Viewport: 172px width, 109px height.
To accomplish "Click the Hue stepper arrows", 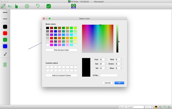I will pyautogui.click(x=106, y=59).
